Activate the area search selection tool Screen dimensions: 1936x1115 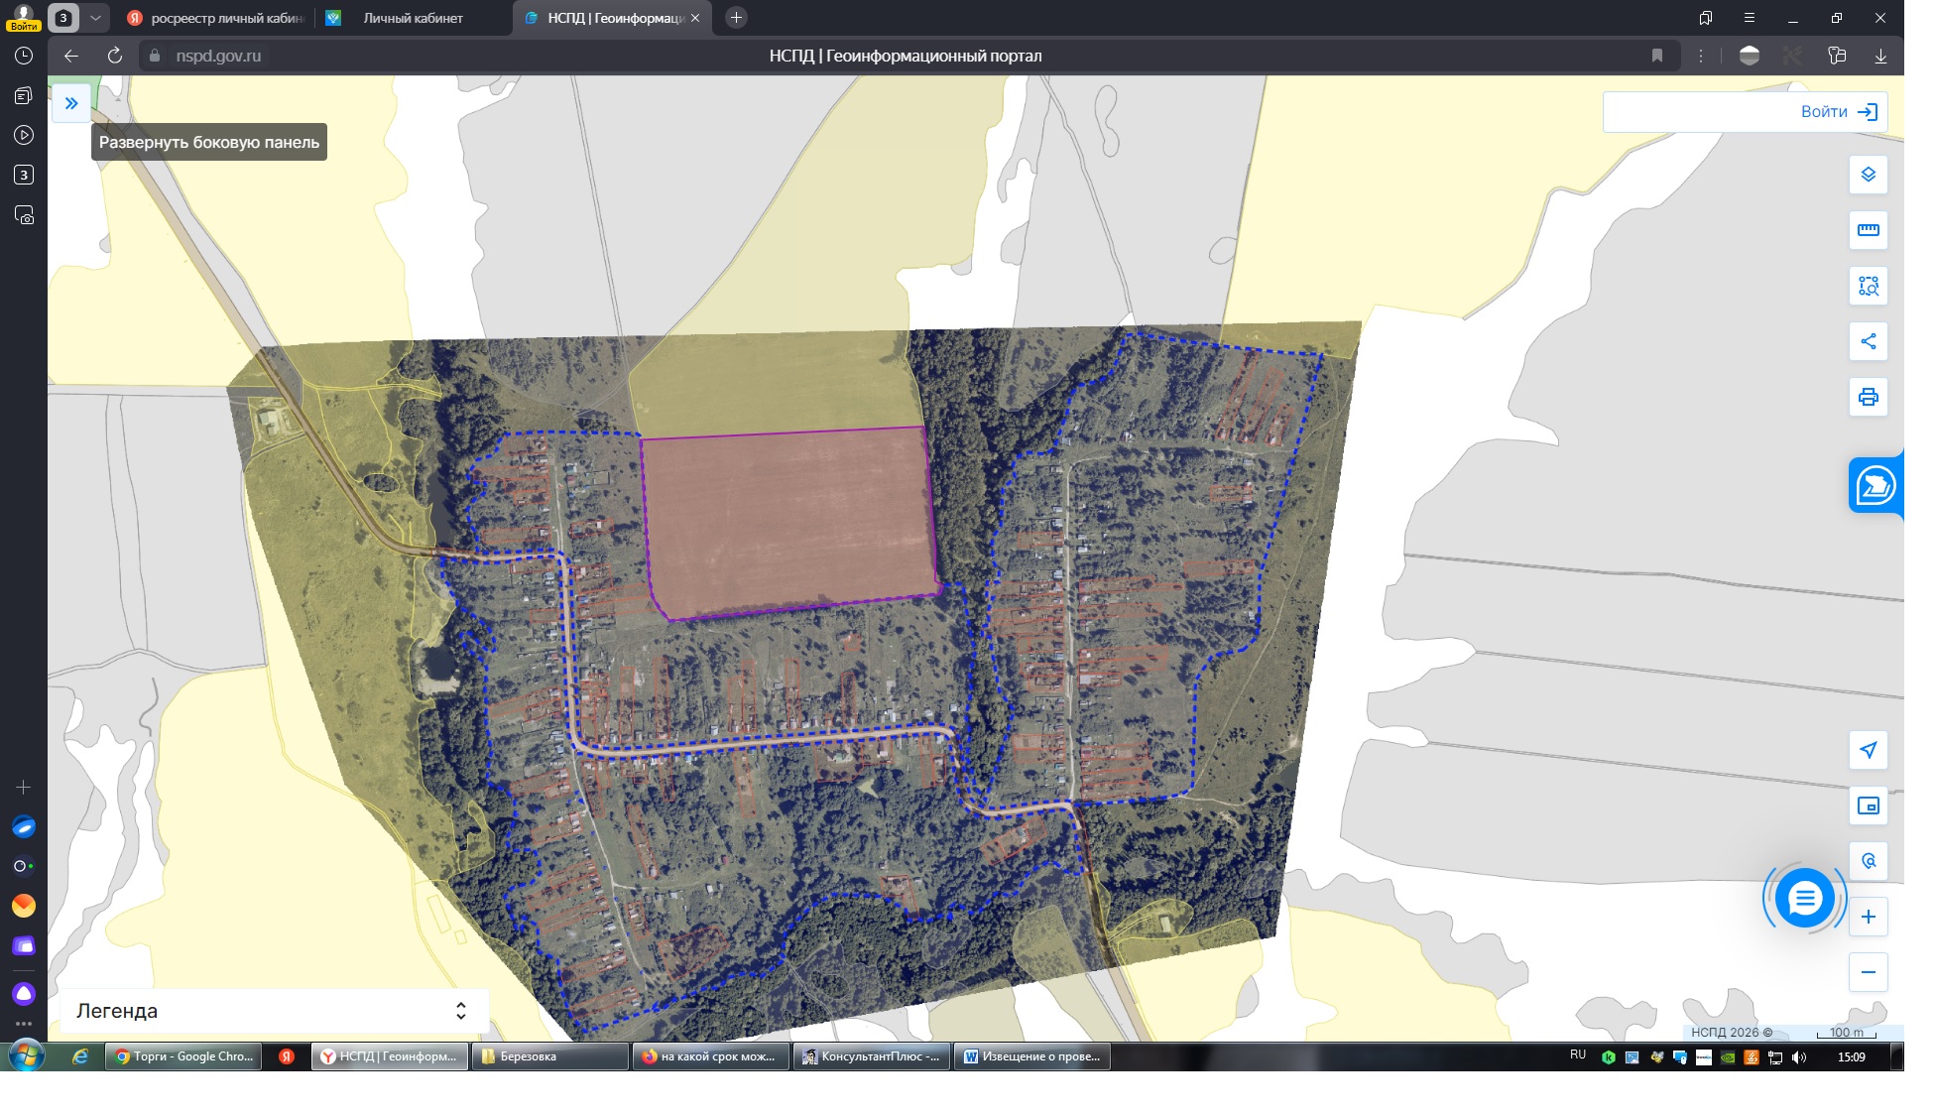pyautogui.click(x=1869, y=286)
